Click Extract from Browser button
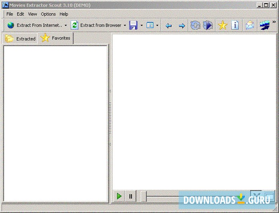Viewport: 279px width, 213px height. 96,25
